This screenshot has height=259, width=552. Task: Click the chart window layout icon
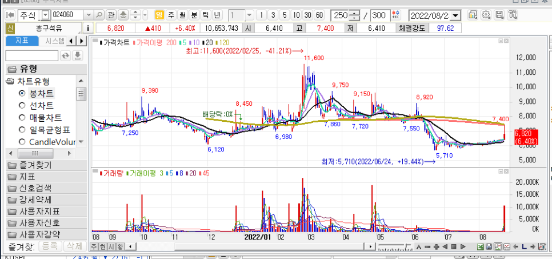(x=473, y=15)
